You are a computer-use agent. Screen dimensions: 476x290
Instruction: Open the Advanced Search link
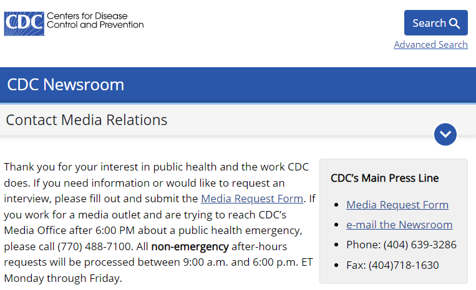[430, 45]
